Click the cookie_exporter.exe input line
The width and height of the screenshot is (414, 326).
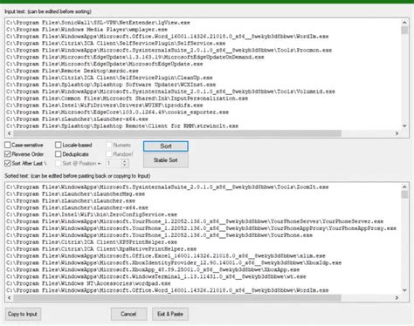tap(118, 112)
